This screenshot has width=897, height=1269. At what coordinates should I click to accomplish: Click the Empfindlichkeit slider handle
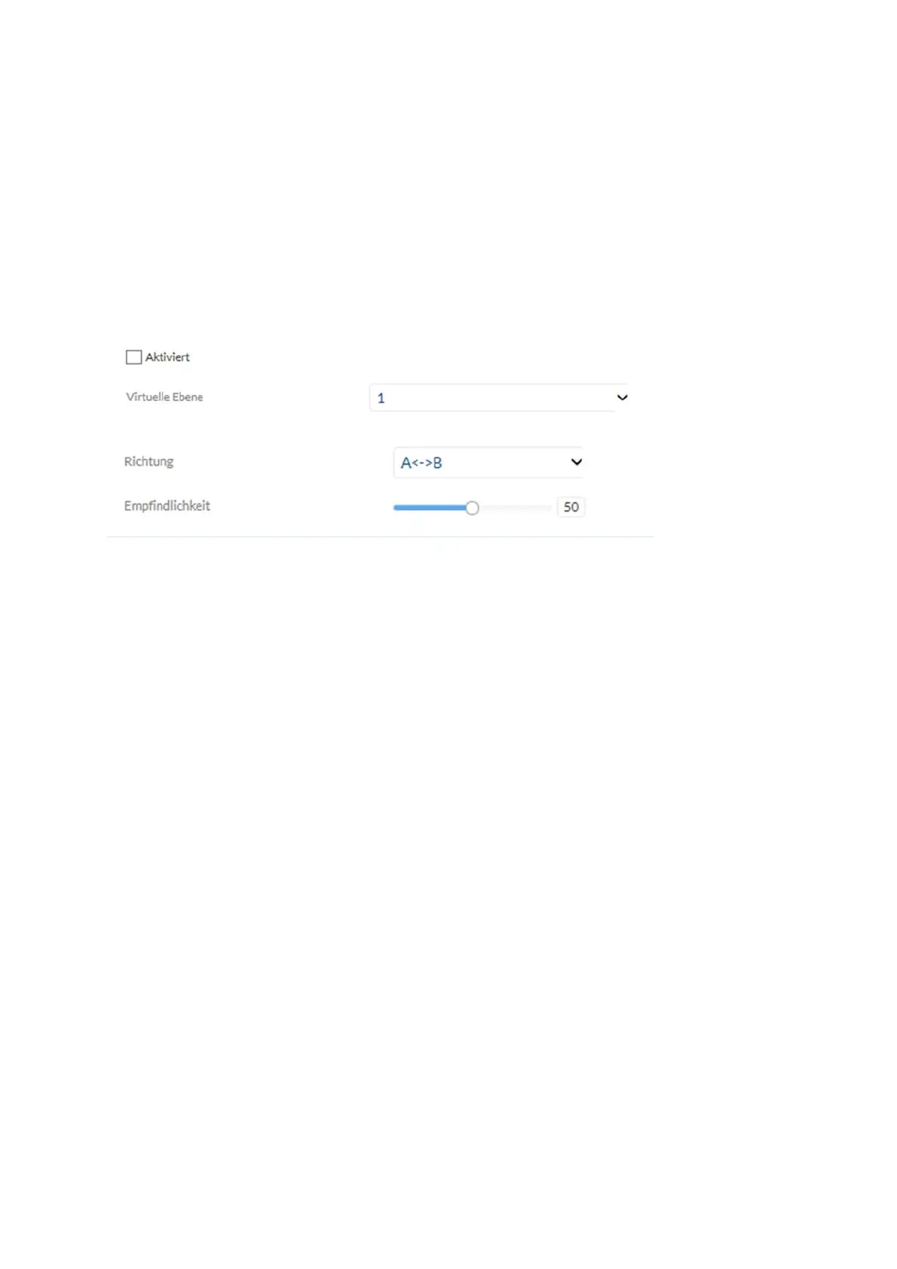[x=472, y=508]
